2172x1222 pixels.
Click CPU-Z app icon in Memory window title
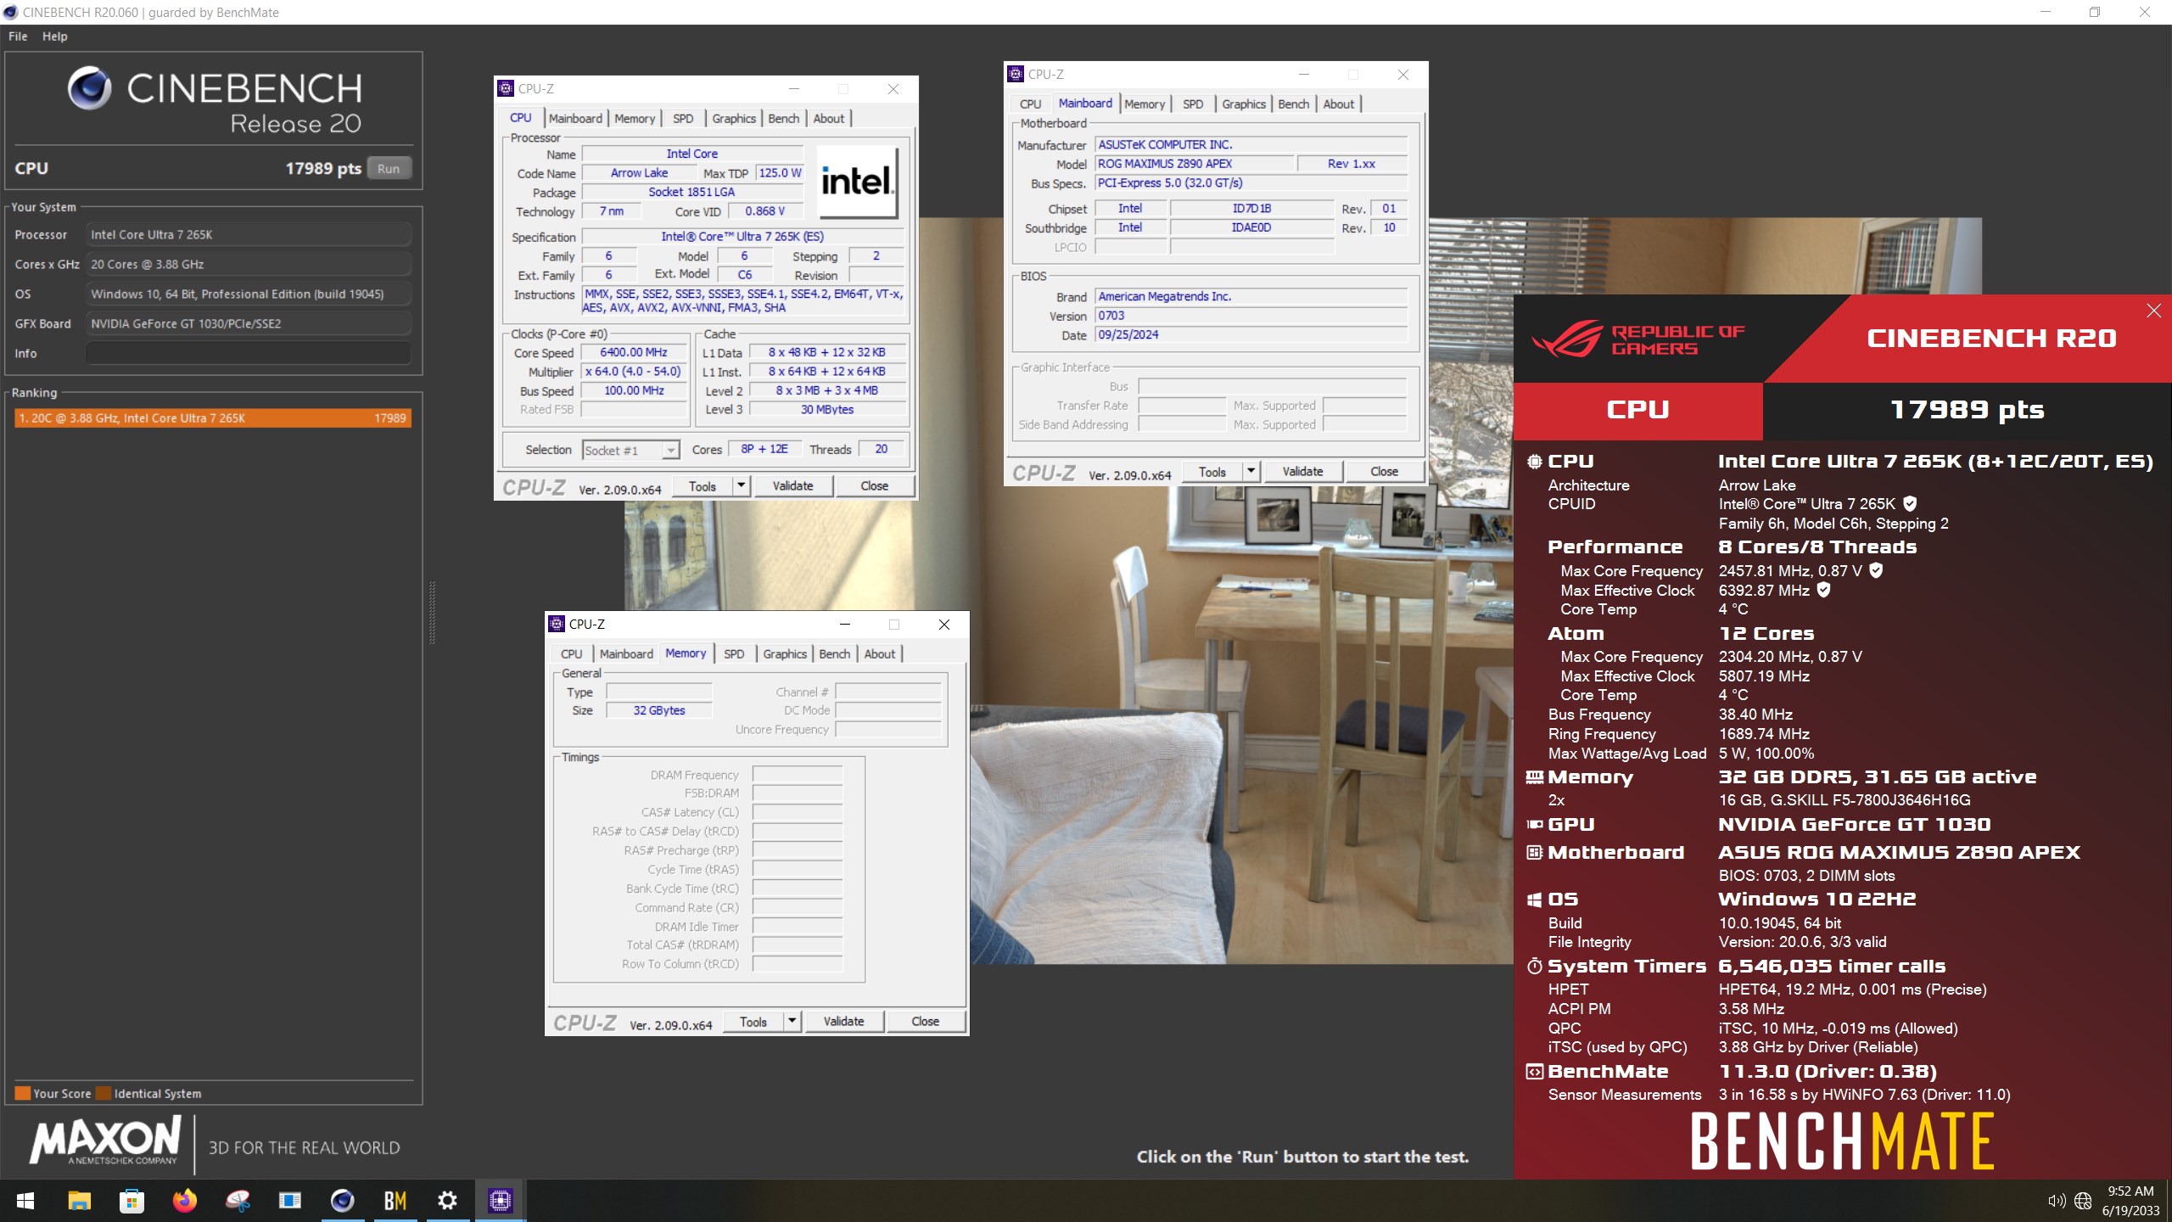click(557, 624)
